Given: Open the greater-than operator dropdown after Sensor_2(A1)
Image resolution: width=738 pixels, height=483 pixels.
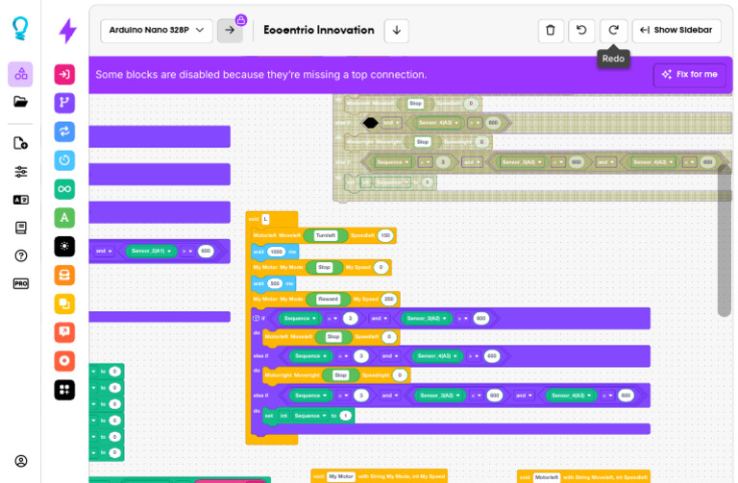Looking at the screenshot, I should 187,252.
